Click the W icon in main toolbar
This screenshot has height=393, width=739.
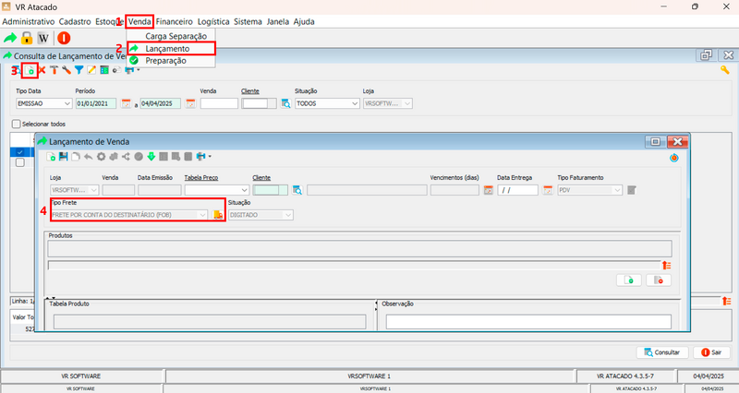[x=43, y=38]
